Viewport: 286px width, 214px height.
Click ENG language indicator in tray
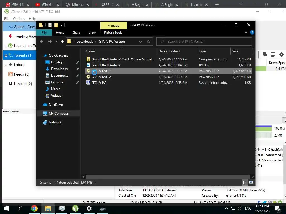pos(248,208)
